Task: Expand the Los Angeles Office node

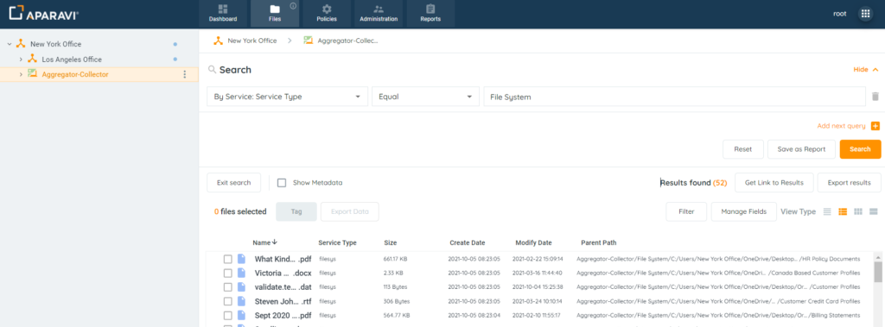Action: [x=21, y=60]
